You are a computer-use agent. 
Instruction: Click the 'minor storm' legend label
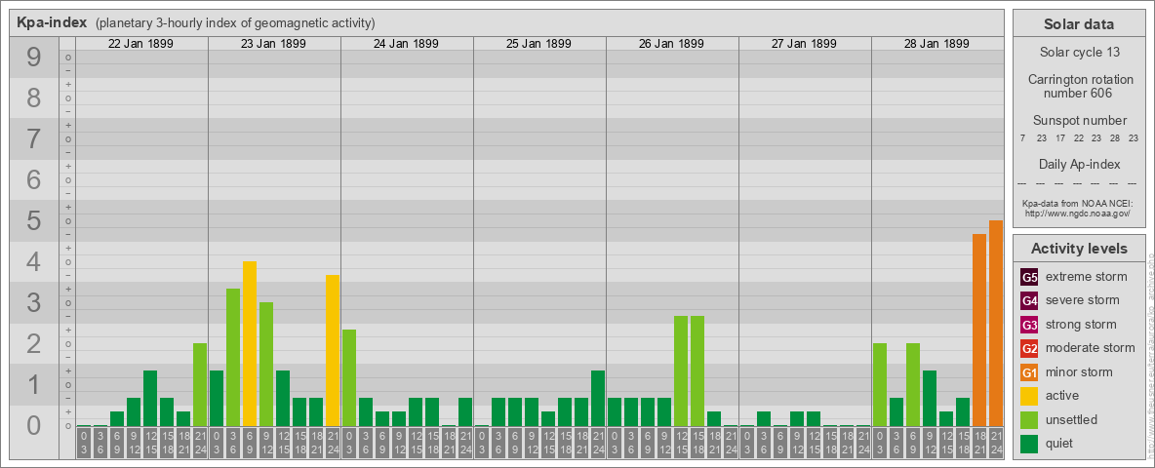point(1079,371)
